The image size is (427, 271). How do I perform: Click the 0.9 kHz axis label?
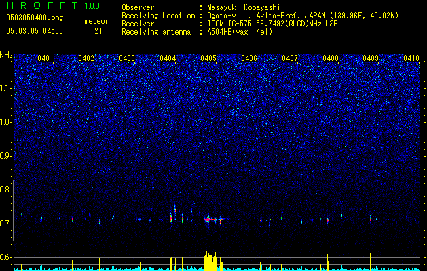[x=5, y=156]
